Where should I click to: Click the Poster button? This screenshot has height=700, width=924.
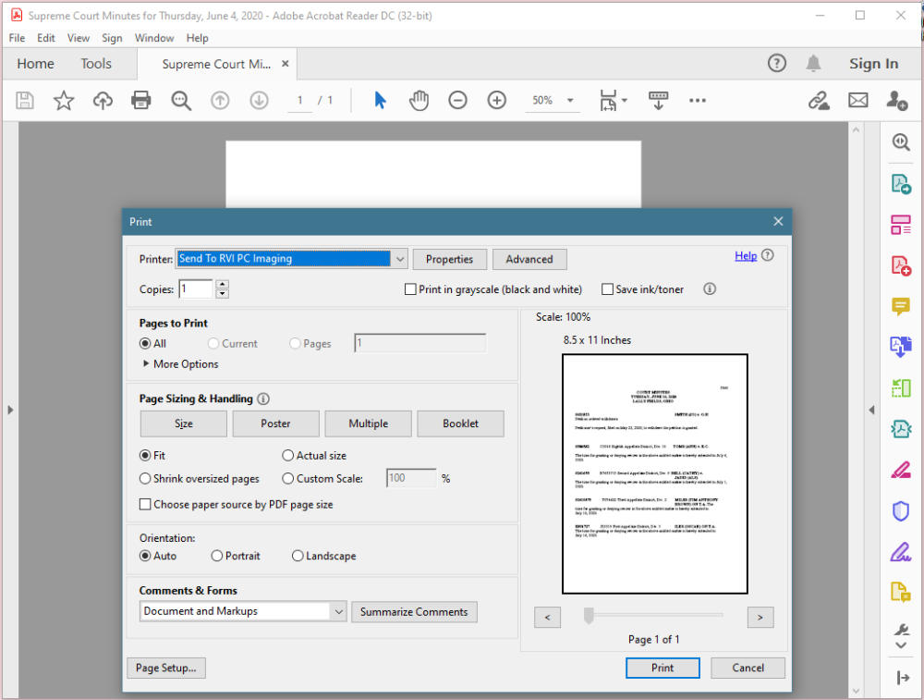(x=275, y=424)
